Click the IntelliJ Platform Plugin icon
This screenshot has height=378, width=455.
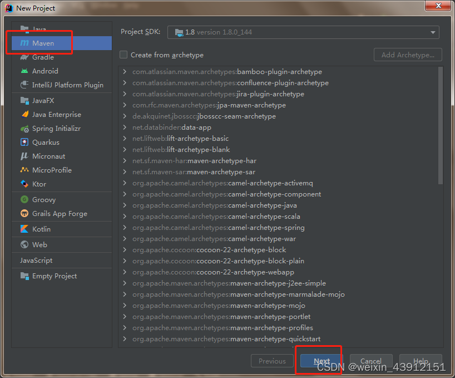click(24, 85)
